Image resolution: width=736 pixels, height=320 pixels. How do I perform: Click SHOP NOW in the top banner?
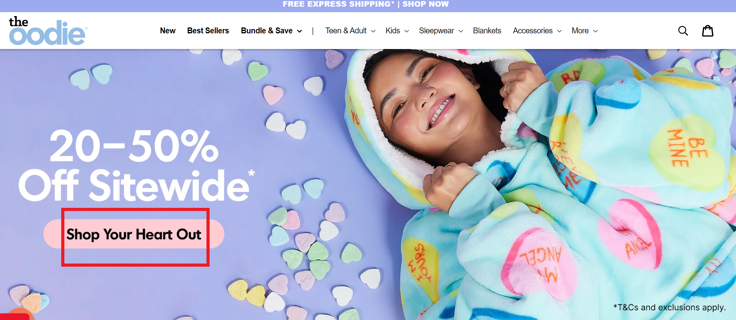pyautogui.click(x=426, y=4)
